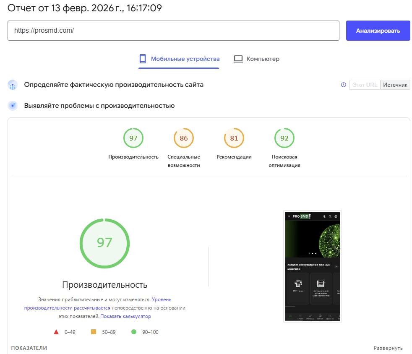Click the mobile site preview thumbnail
The height and width of the screenshot is (354, 412).
[x=312, y=266]
